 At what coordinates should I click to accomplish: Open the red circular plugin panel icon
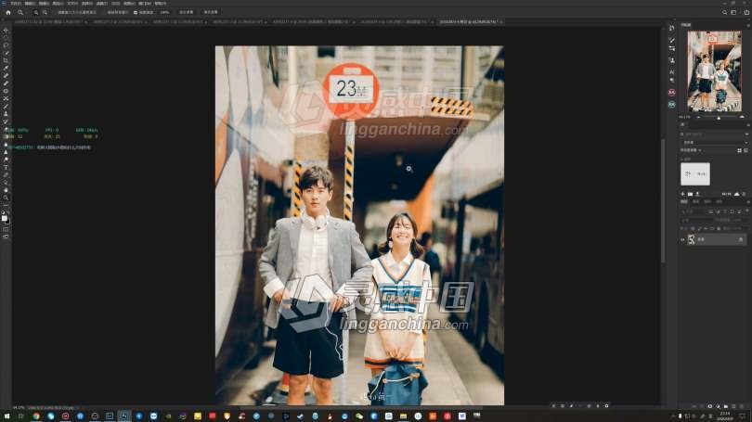672,92
